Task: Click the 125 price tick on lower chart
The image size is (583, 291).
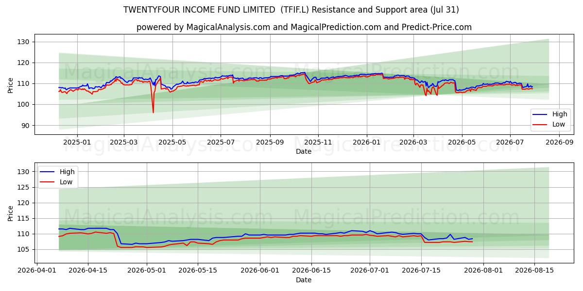Action: click(24, 187)
